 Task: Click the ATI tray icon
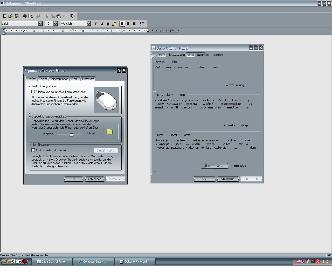299,262
